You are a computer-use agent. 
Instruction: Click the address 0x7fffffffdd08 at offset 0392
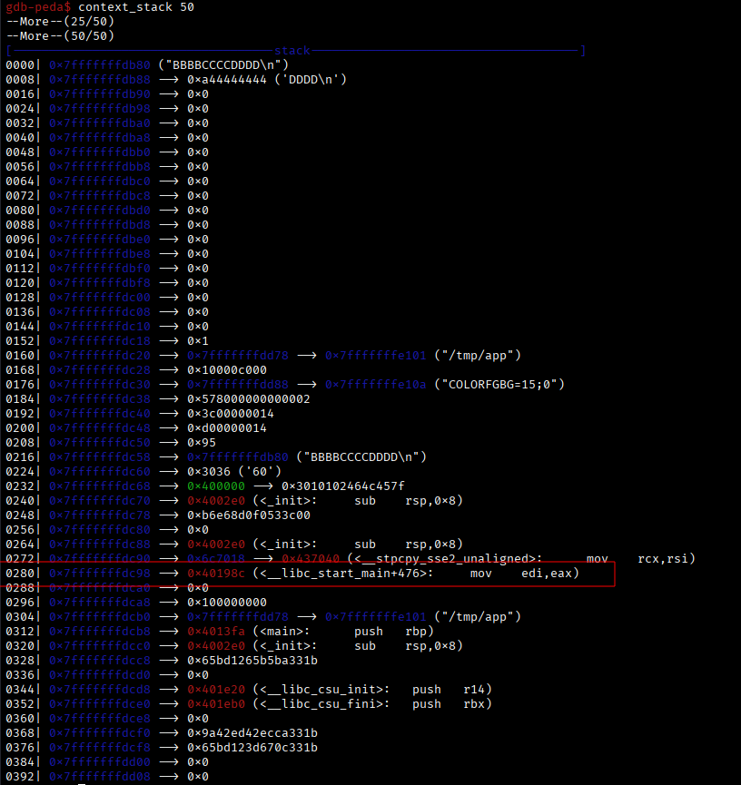point(100,777)
